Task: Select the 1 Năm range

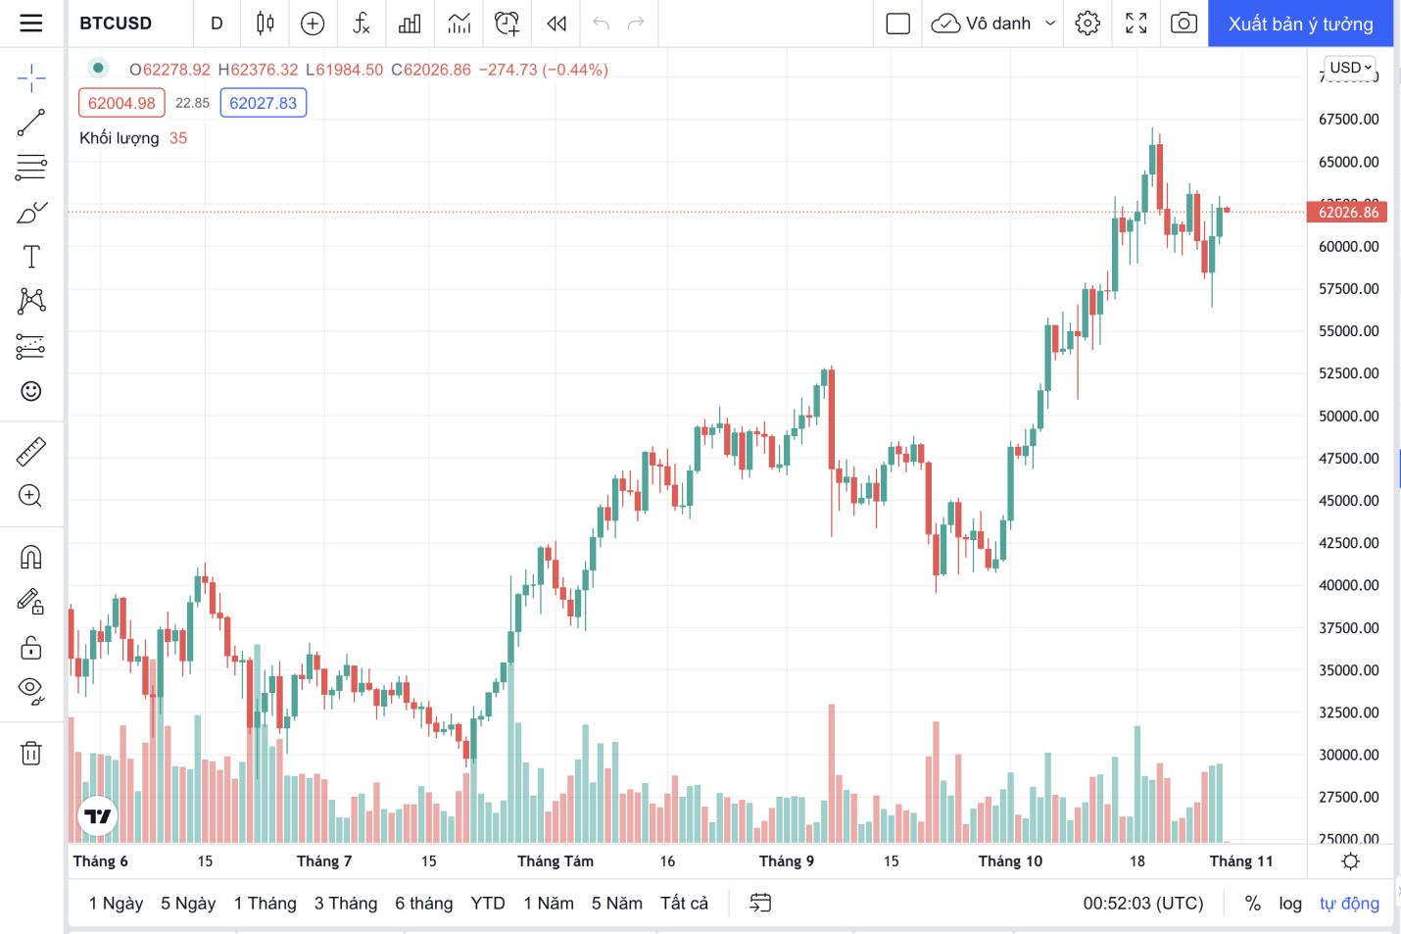Action: click(x=549, y=903)
